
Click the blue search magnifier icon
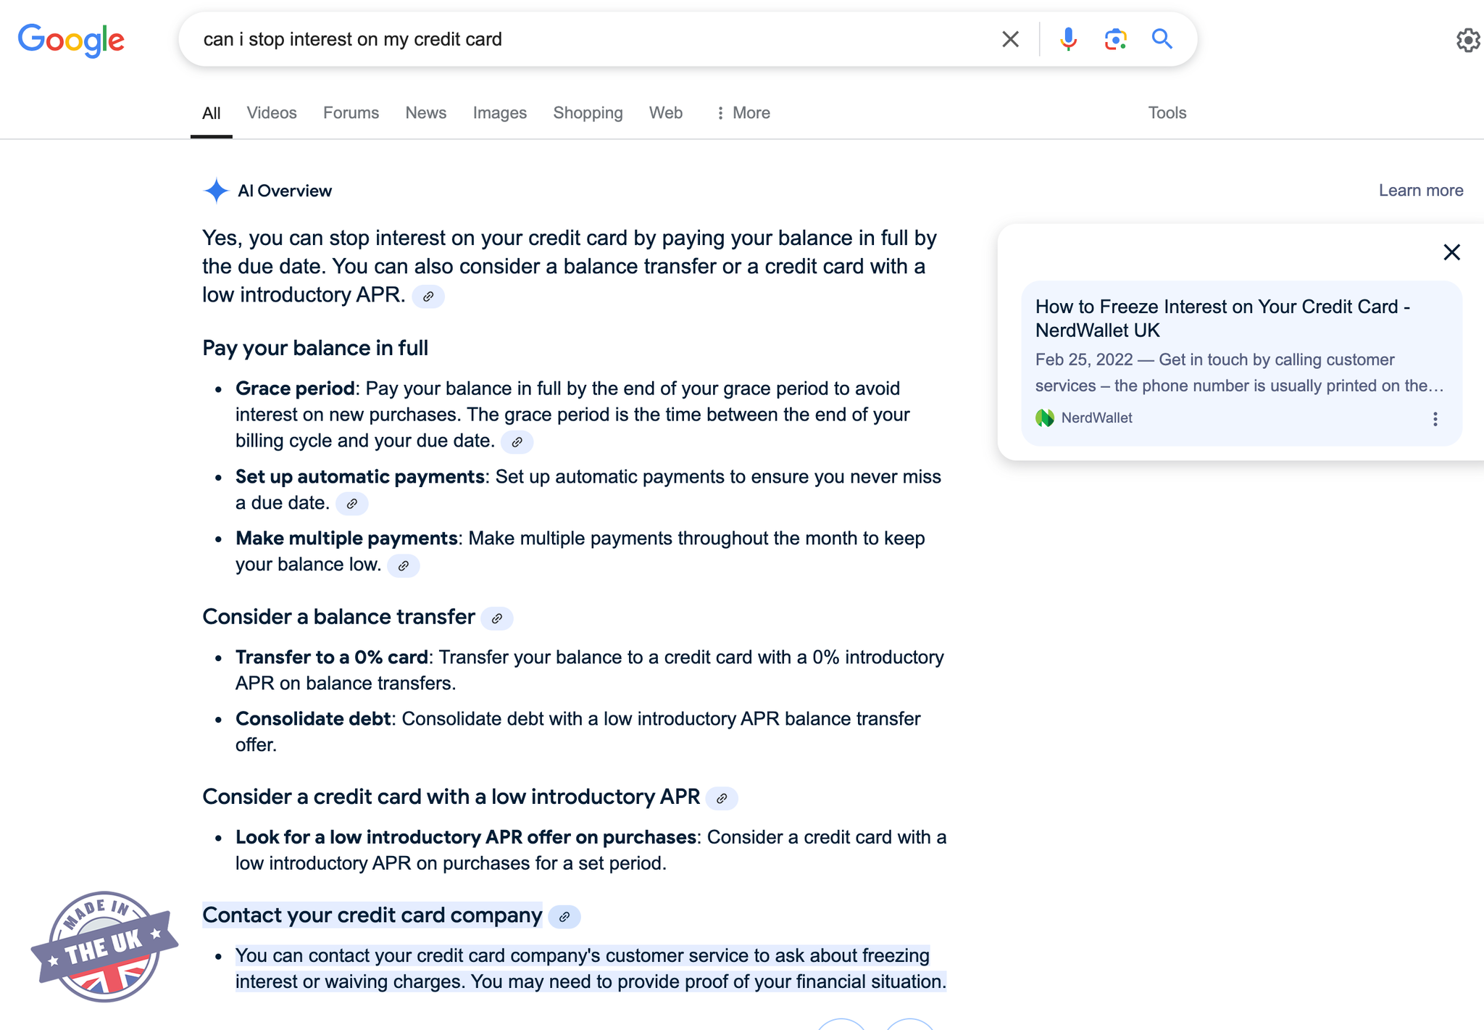[x=1162, y=39]
